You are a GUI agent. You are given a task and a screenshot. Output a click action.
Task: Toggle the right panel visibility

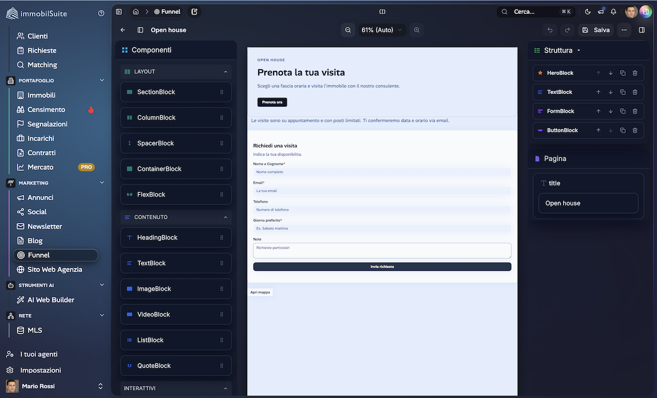(641, 30)
